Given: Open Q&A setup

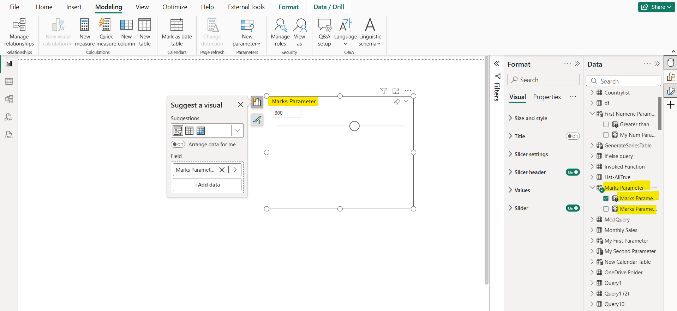Looking at the screenshot, I should point(324,32).
